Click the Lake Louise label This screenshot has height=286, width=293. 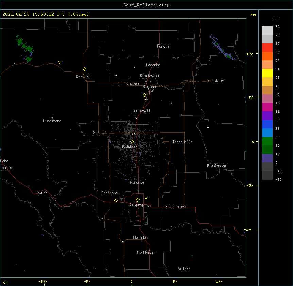(x=6, y=164)
